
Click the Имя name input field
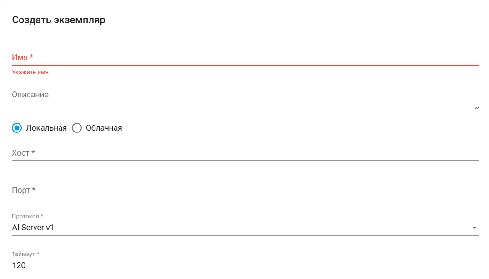(245, 58)
